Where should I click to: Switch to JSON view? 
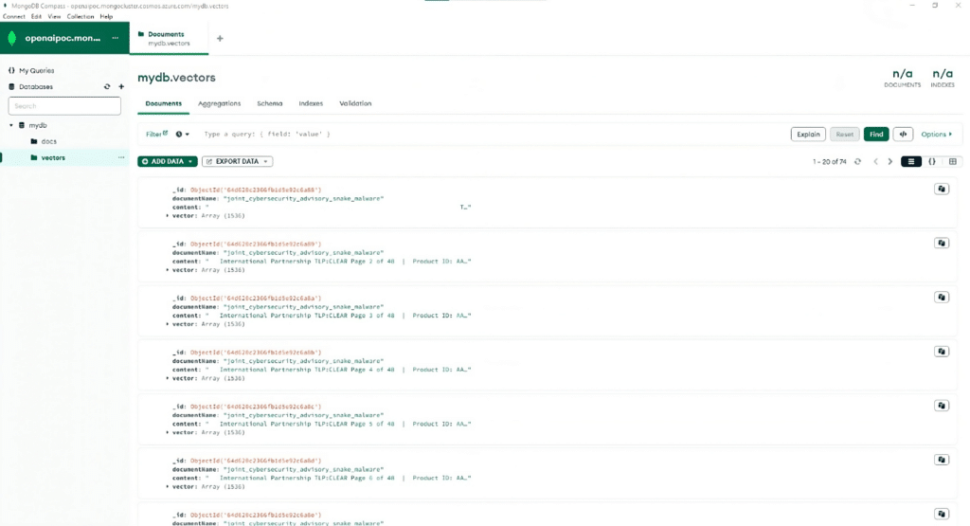pos(932,161)
